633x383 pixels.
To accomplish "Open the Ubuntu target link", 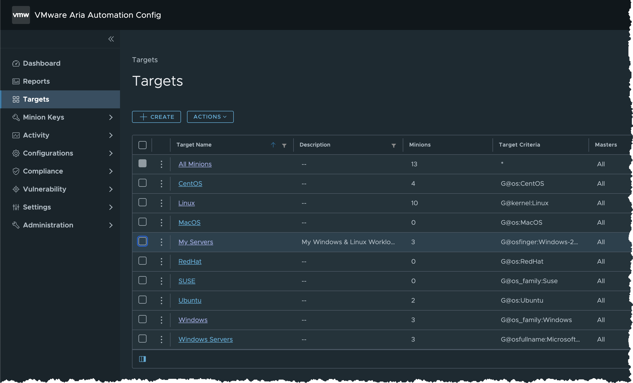I will pos(190,300).
